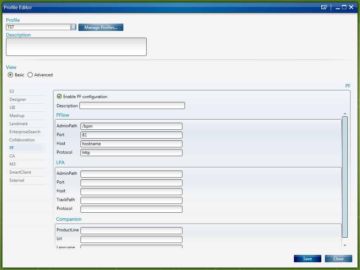The image size is (360, 270).
Task: Click the PFlow Host input field
Action: 131,144
